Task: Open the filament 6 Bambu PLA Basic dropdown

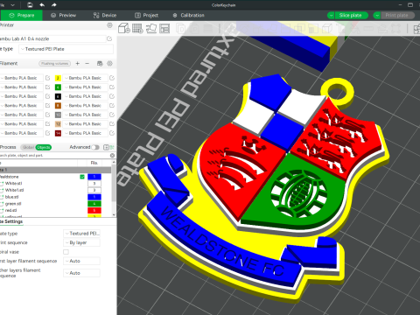Action: click(86, 96)
